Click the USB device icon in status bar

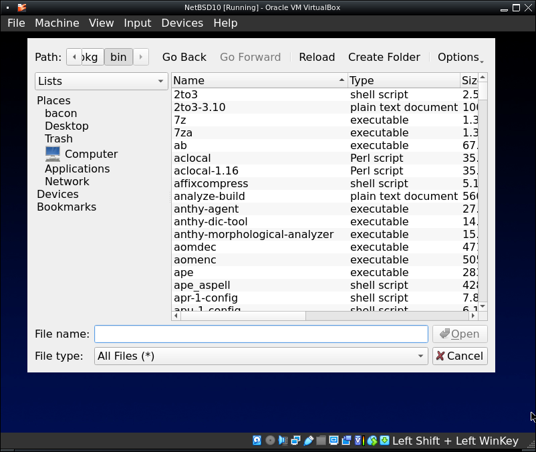308,441
